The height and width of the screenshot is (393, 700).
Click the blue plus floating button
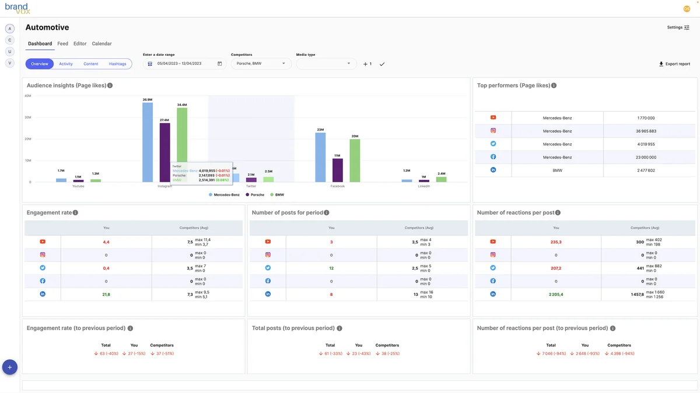pos(10,367)
